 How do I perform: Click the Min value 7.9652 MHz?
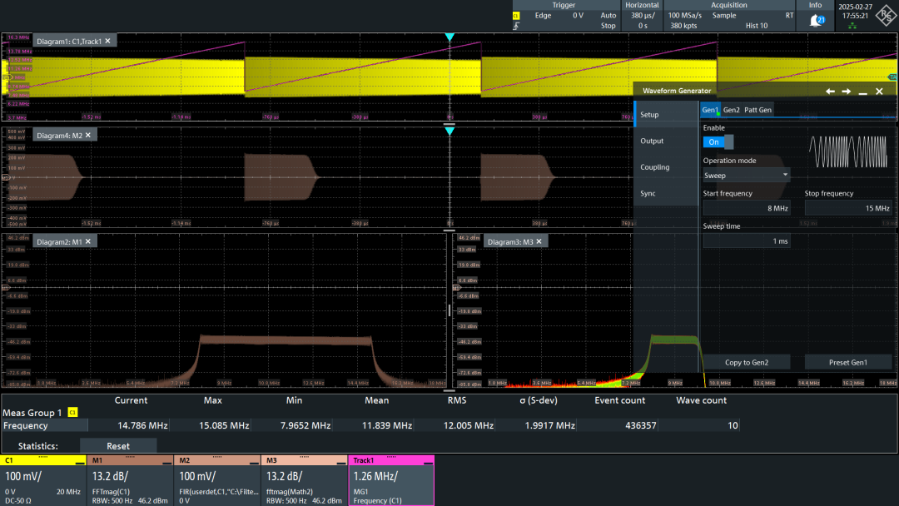click(305, 426)
